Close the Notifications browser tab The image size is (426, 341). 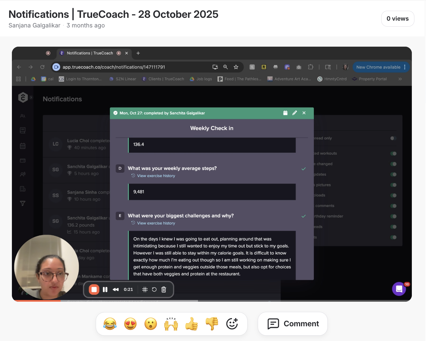coord(127,53)
